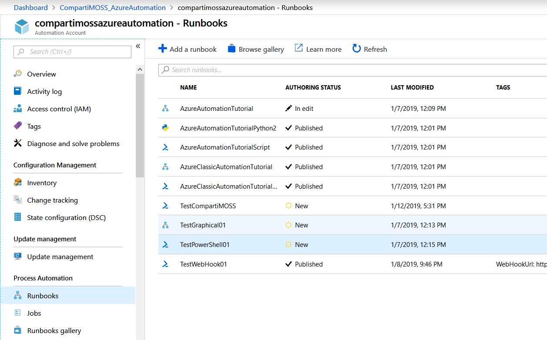Focus the sidebar Search (Ctrl+/) box
This screenshot has width=547, height=340.
click(73, 52)
